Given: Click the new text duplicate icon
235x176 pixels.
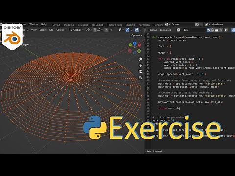Looking at the screenshot, I should pyautogui.click(x=212, y=30).
